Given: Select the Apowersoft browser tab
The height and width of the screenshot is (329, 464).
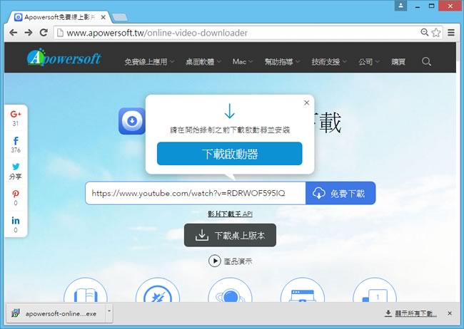Looking at the screenshot, I should point(59,17).
